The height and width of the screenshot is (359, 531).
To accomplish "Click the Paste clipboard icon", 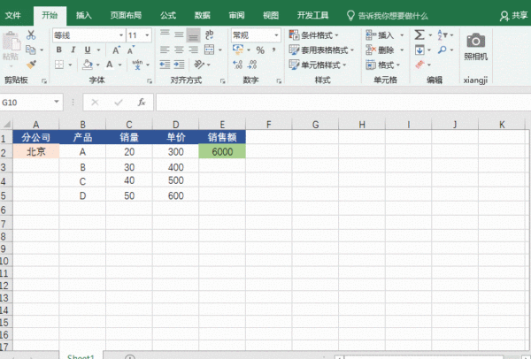I will 12,42.
